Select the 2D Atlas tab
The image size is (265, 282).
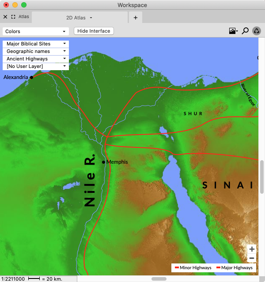76,18
